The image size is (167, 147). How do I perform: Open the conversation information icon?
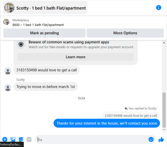tap(159, 8)
